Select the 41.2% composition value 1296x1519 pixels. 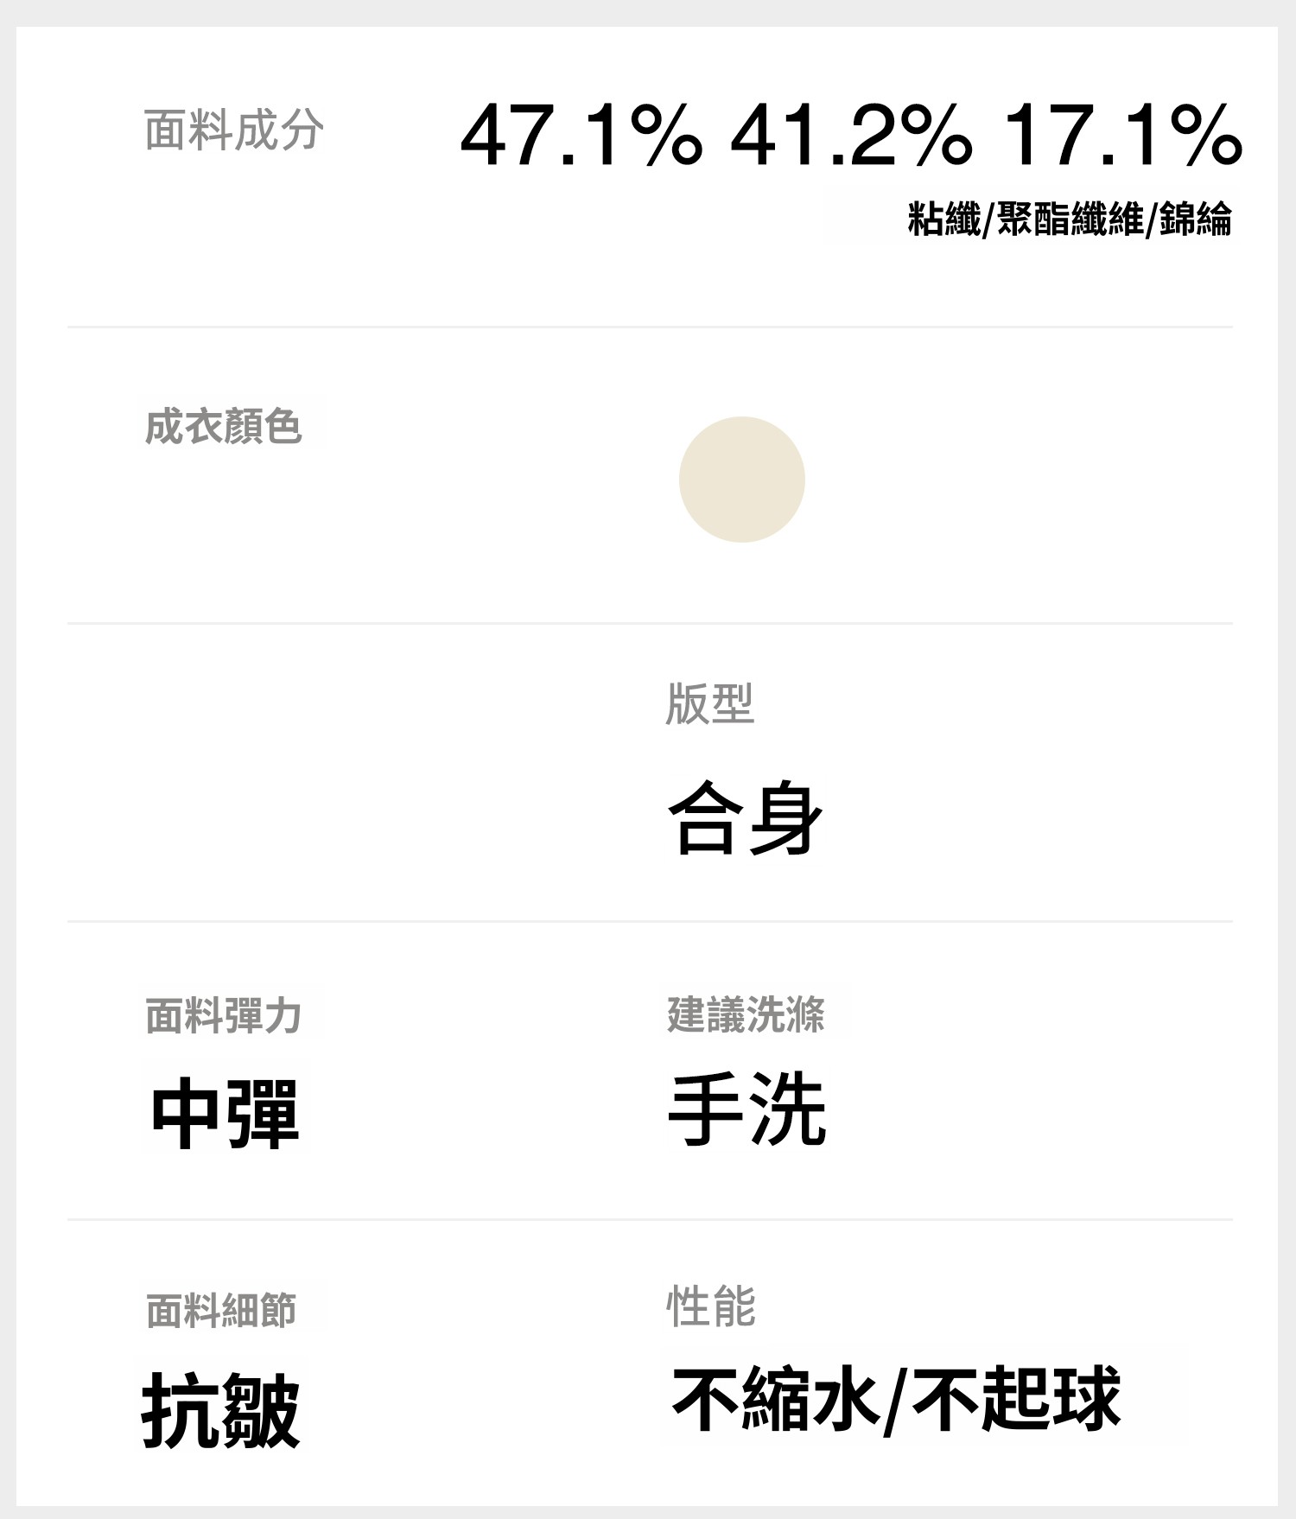851,136
